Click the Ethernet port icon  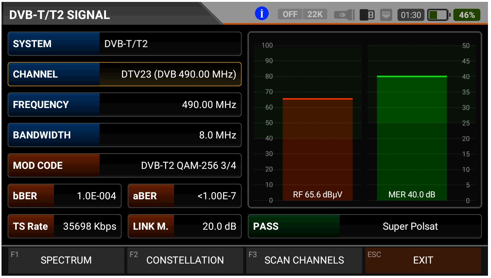coord(386,15)
